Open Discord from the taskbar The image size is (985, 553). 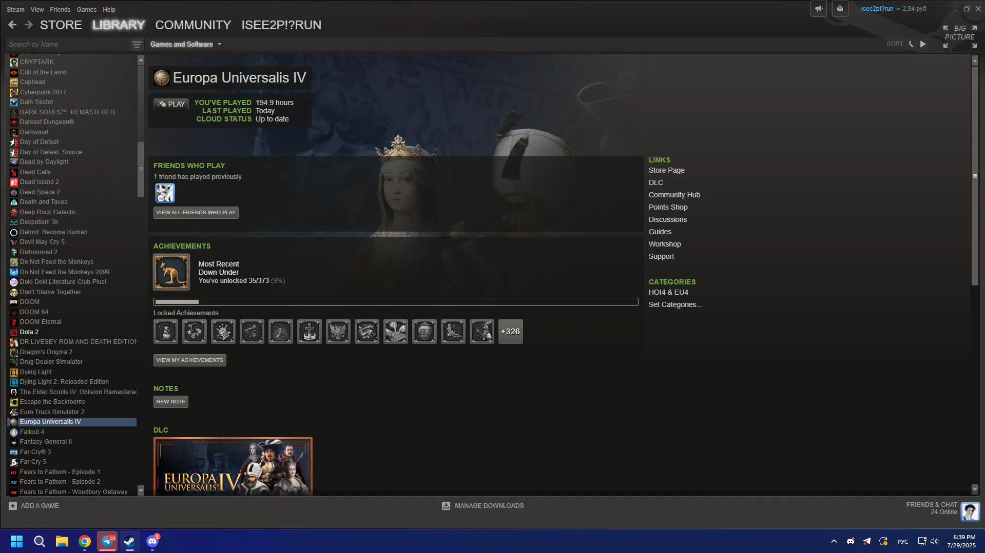pyautogui.click(x=152, y=541)
